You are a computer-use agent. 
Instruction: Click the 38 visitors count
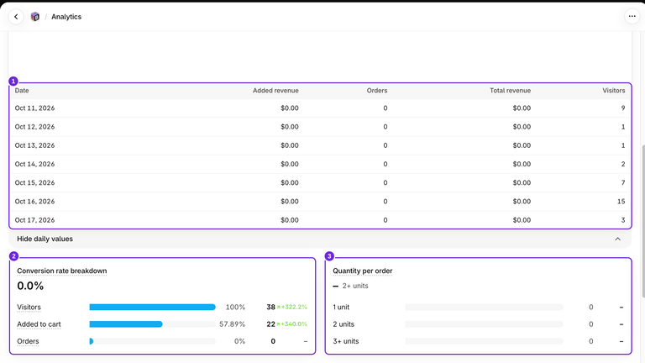pyautogui.click(x=270, y=307)
